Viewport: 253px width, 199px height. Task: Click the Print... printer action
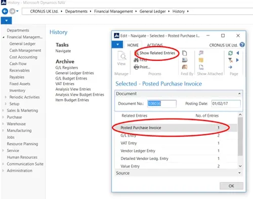click(142, 67)
